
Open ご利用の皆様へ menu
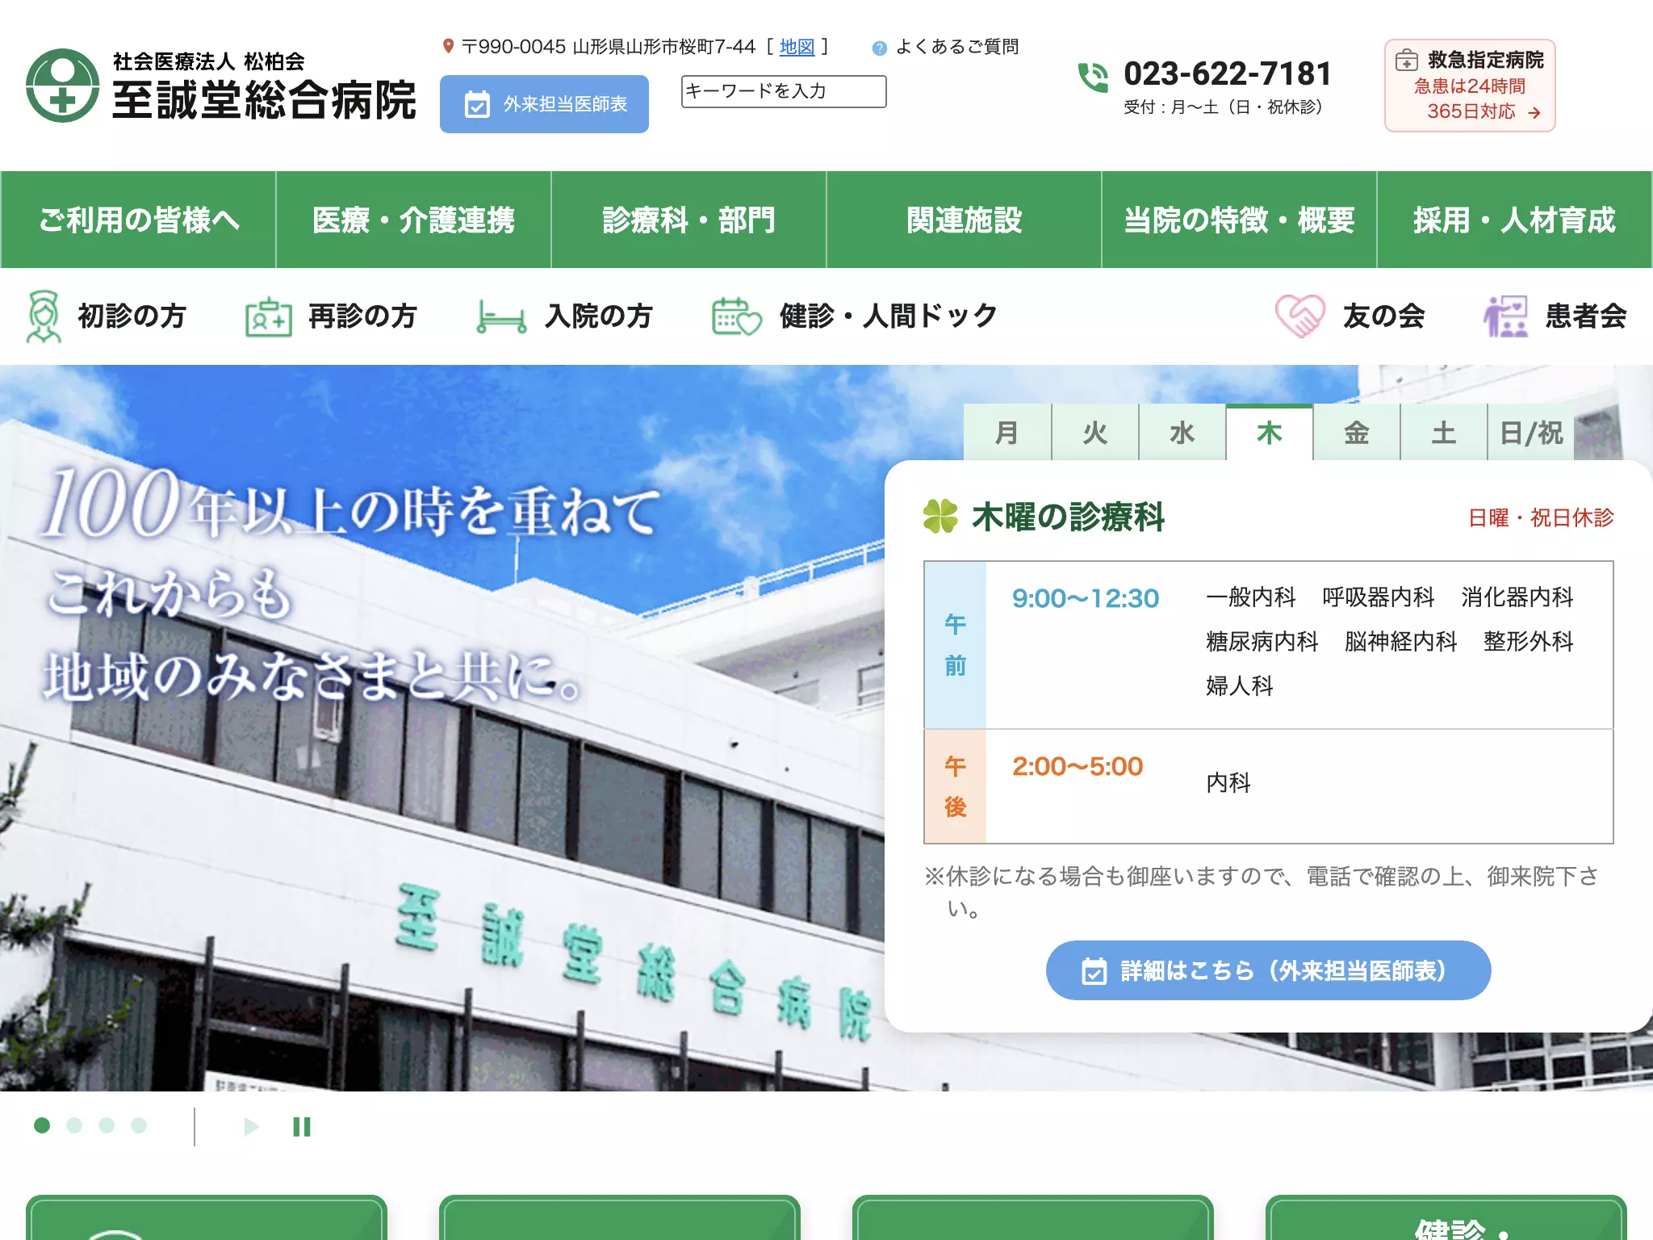[139, 220]
